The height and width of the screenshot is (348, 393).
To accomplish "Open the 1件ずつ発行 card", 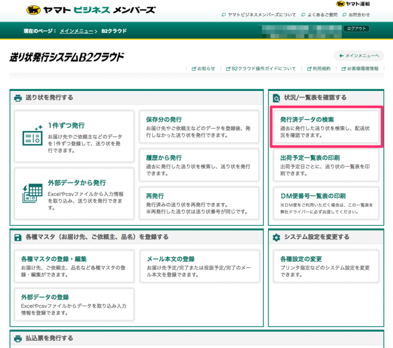I will point(74,136).
